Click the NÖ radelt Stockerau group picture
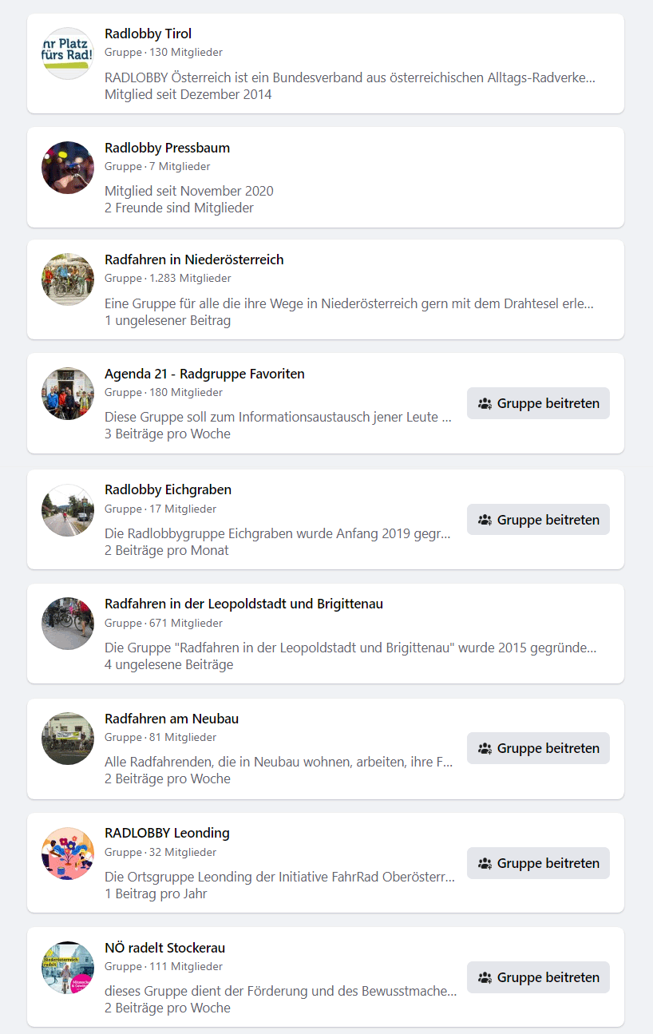Image resolution: width=653 pixels, height=1034 pixels. click(68, 968)
